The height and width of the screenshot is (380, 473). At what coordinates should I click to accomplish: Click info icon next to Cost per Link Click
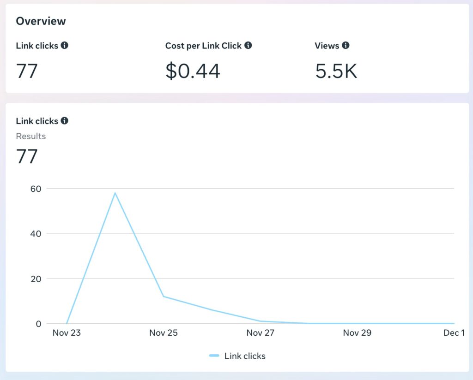coord(248,46)
